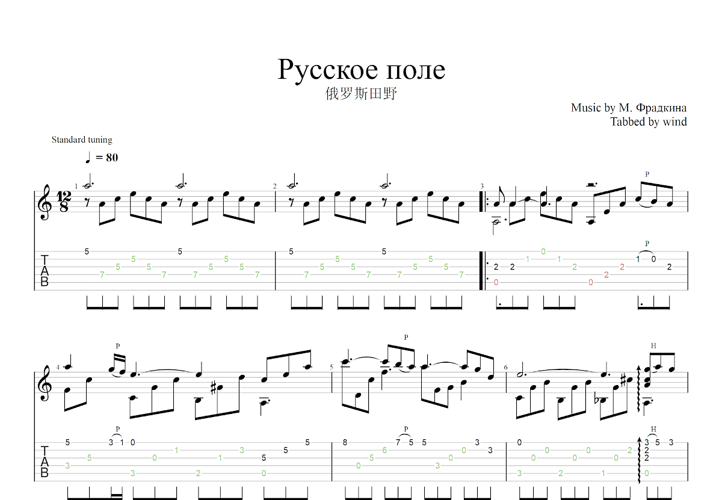This screenshot has width=722, height=500.
Task: Click the title "Русское поле"
Action: (361, 70)
